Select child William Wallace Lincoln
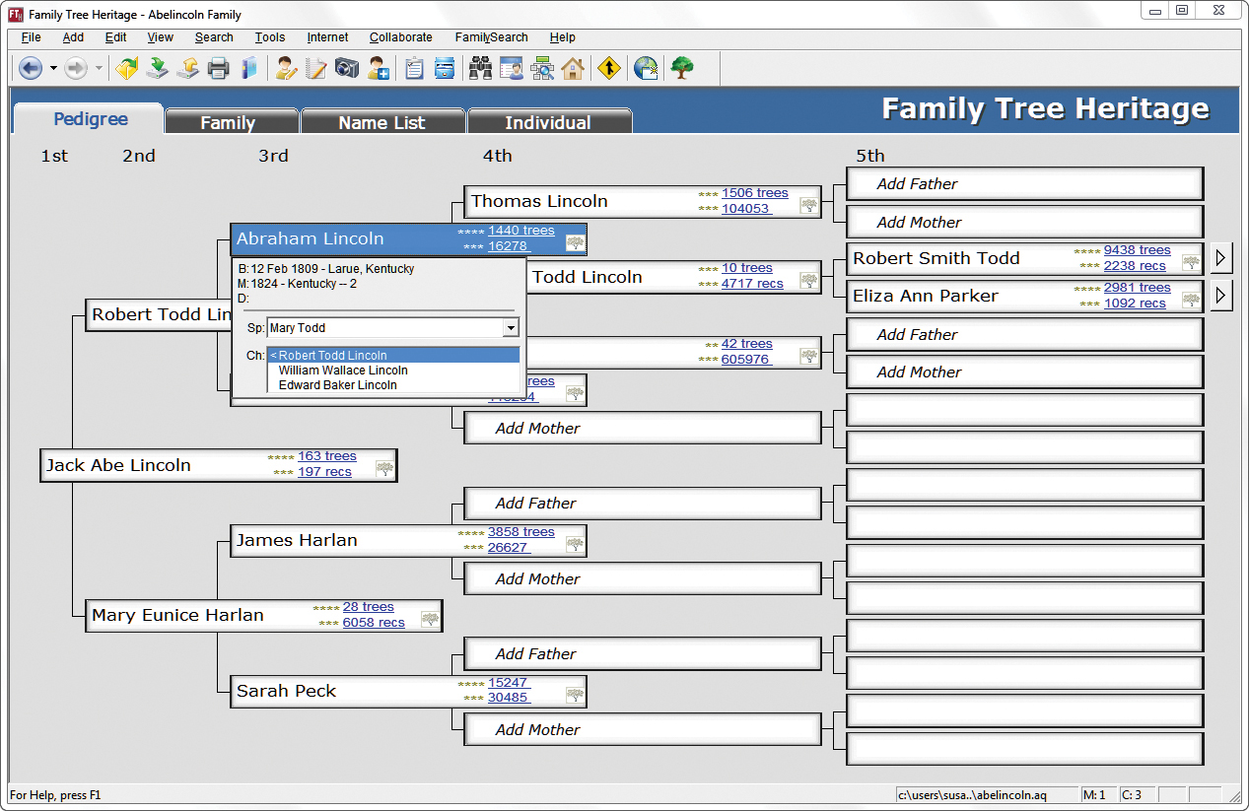The width and height of the screenshot is (1249, 811). [x=340, y=371]
